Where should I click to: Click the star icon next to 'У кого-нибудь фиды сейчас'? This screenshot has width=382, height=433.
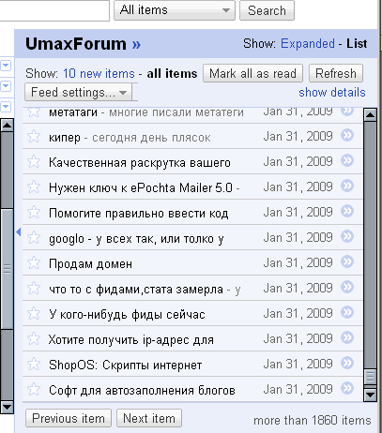(x=34, y=313)
